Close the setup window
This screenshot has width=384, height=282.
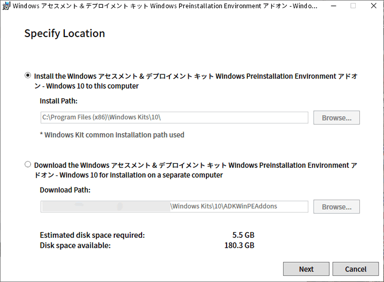pos(373,6)
